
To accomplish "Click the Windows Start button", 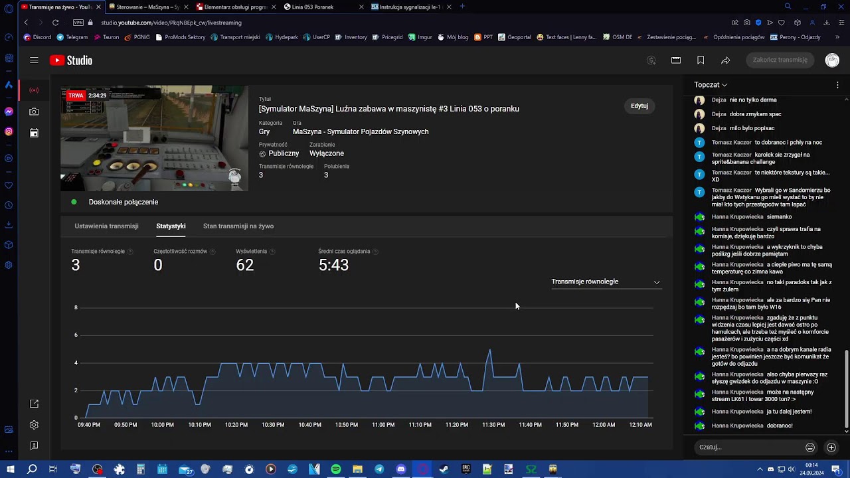I will pos(10,469).
